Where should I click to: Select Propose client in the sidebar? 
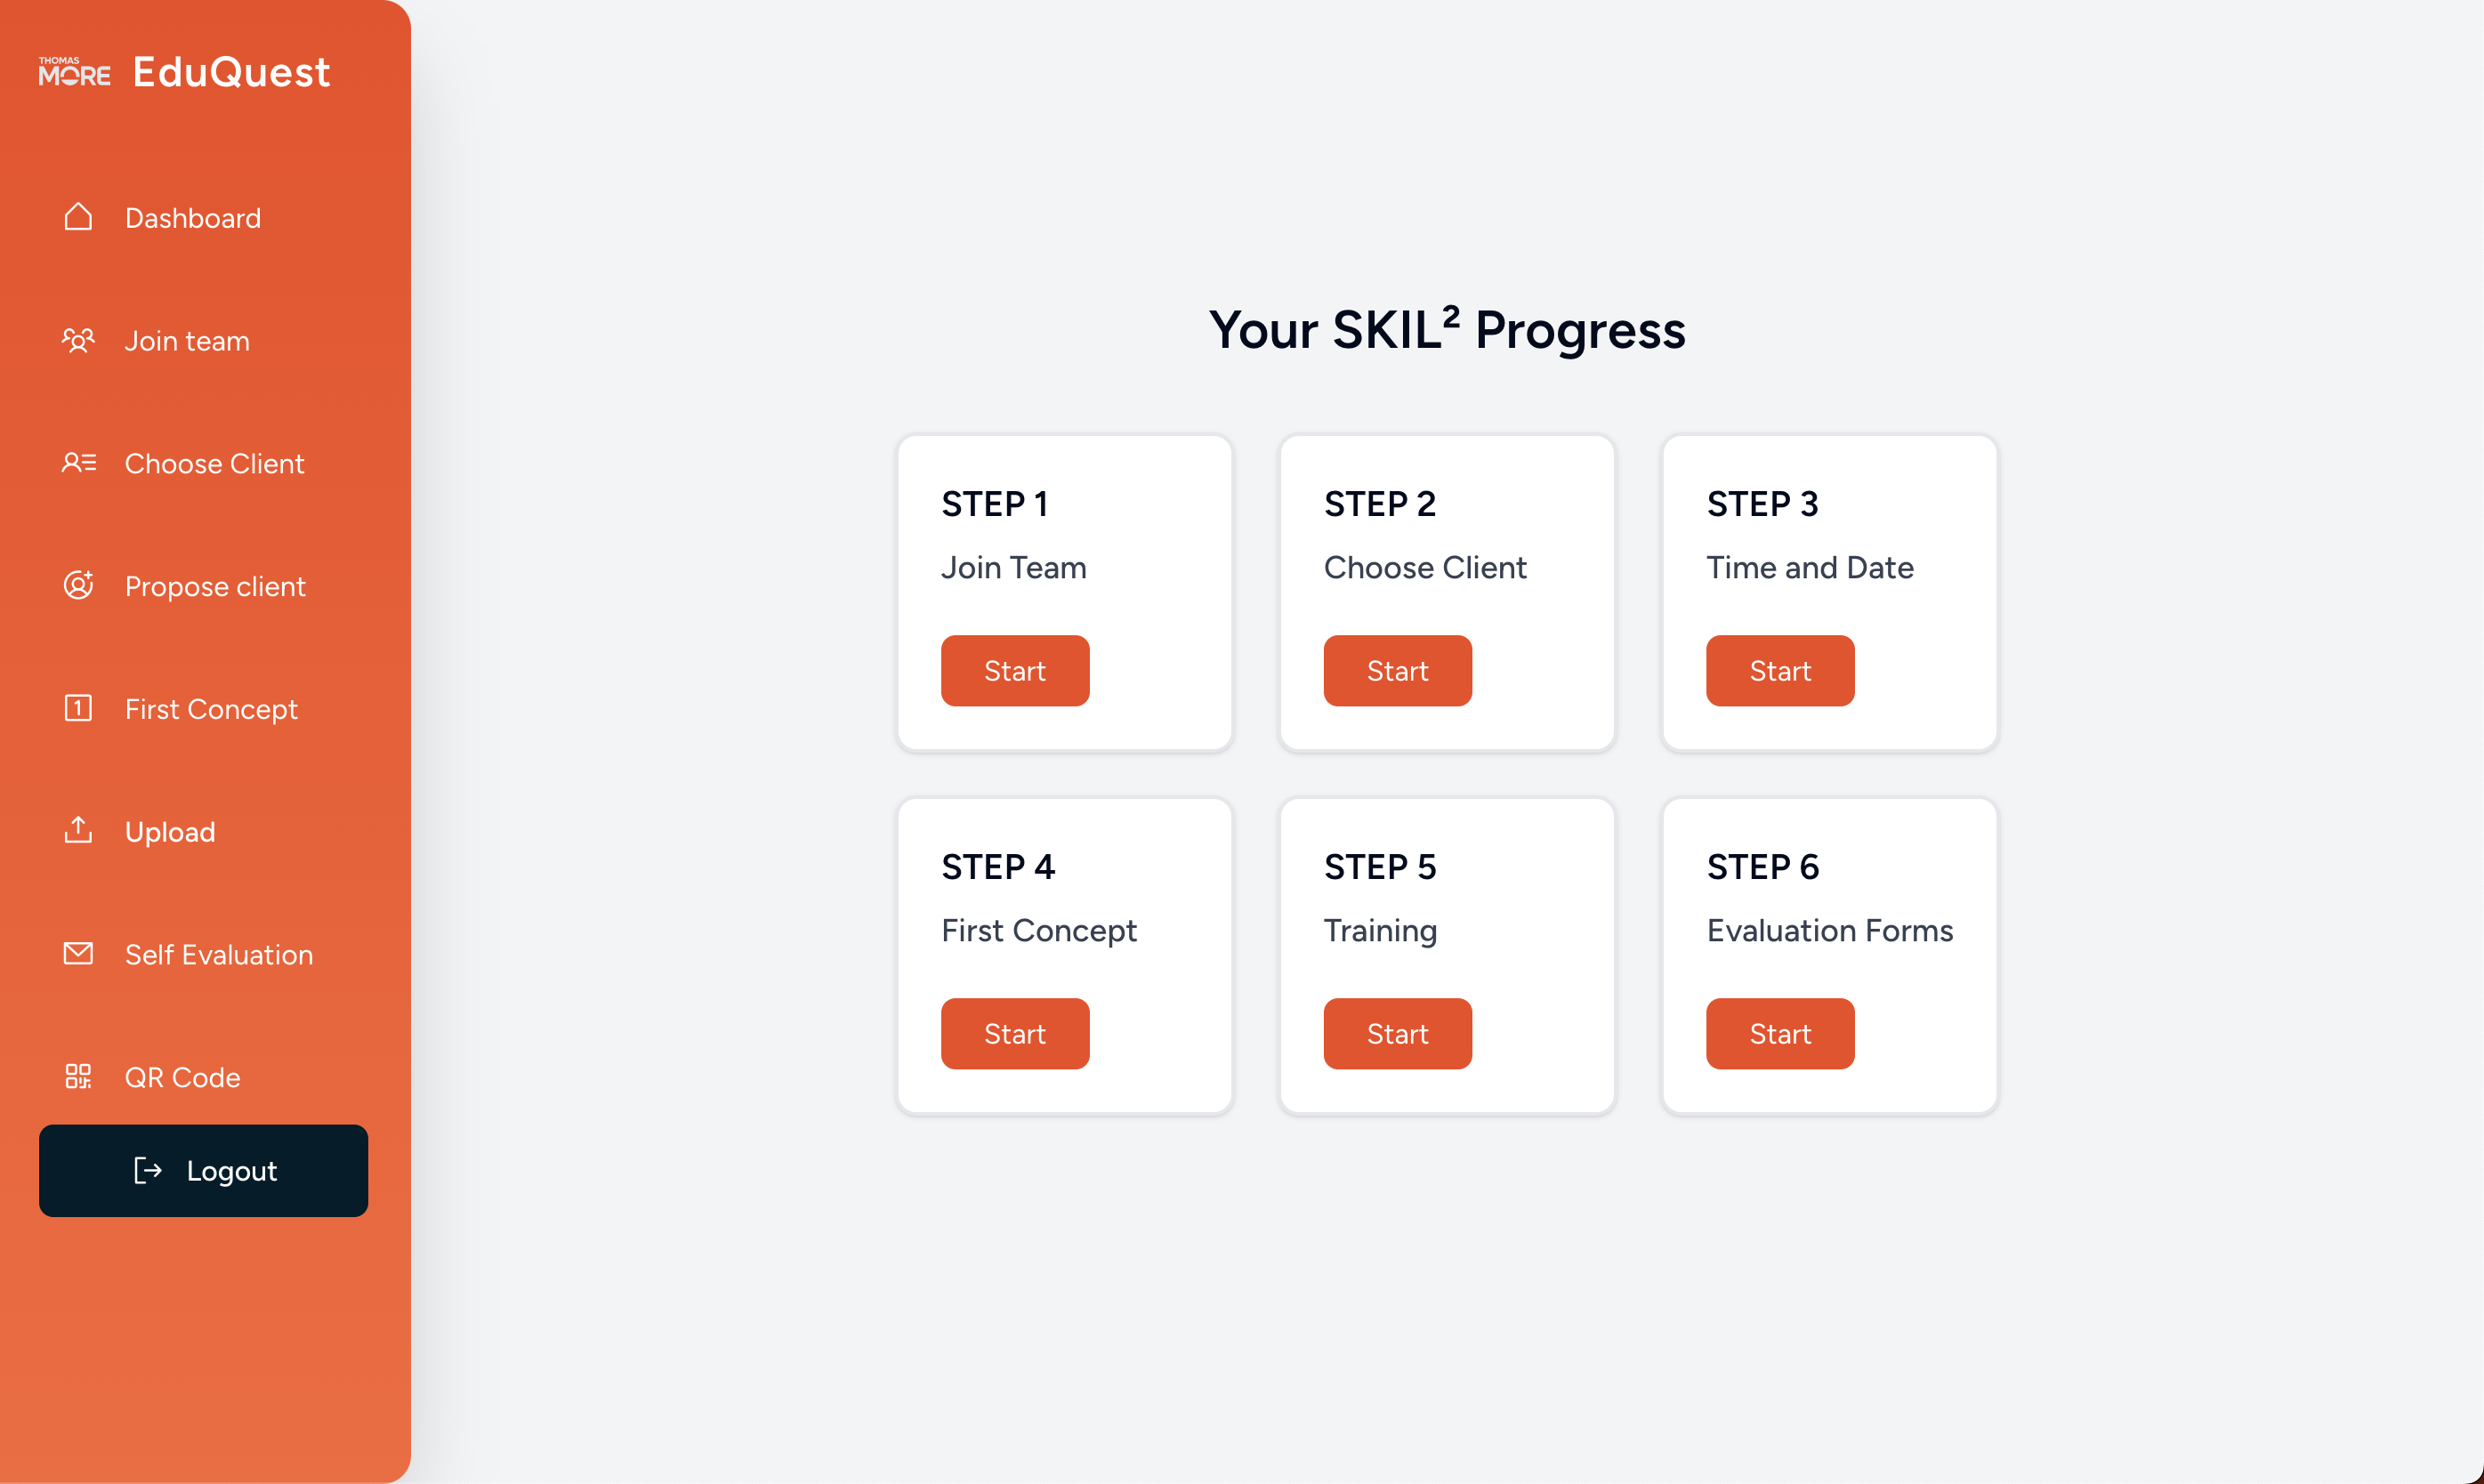pos(215,587)
